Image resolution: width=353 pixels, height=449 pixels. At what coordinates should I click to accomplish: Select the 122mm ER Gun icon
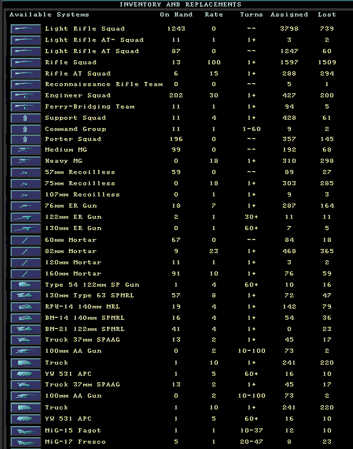click(26, 217)
